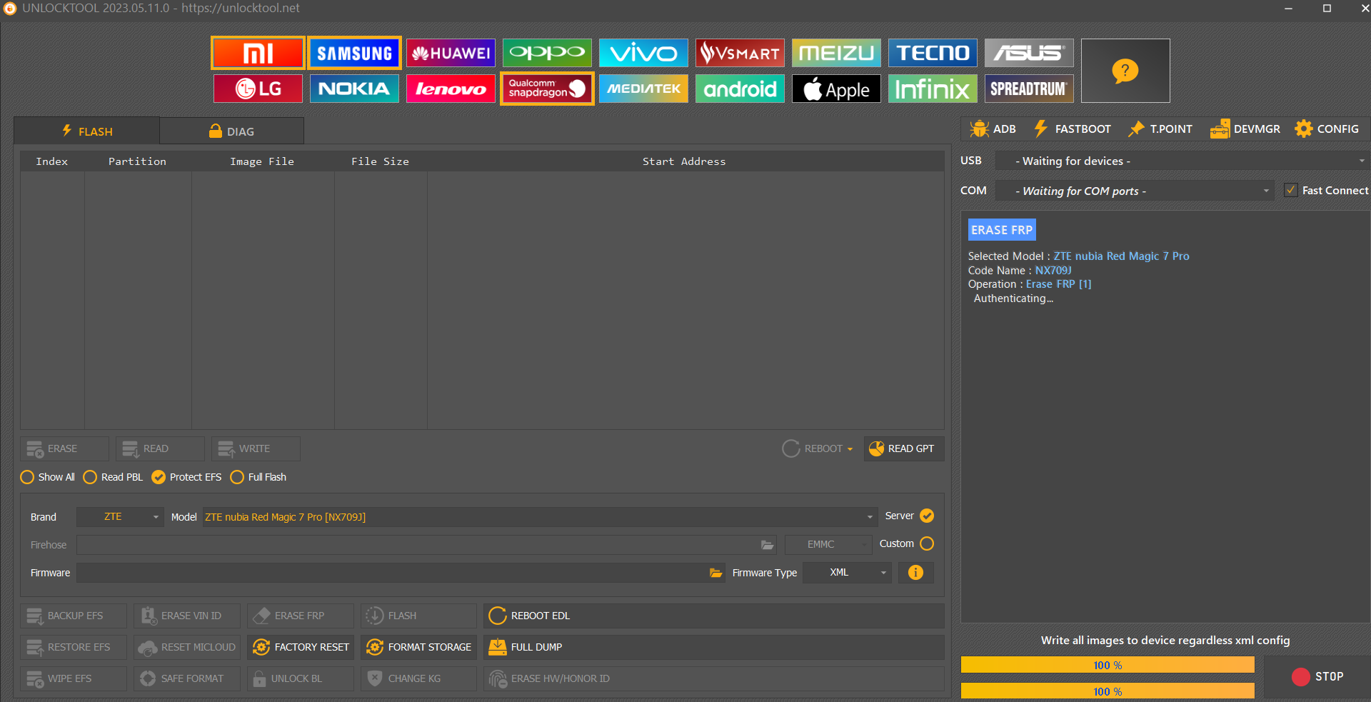1371x702 pixels.
Task: Open the MediaTek chipset section
Action: click(643, 89)
